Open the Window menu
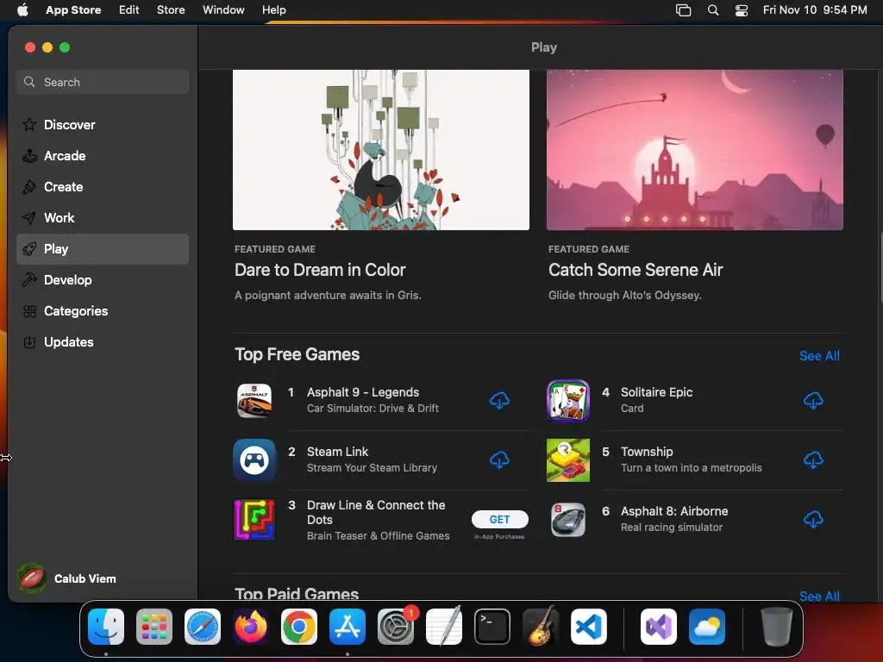The image size is (883, 662). tap(223, 10)
